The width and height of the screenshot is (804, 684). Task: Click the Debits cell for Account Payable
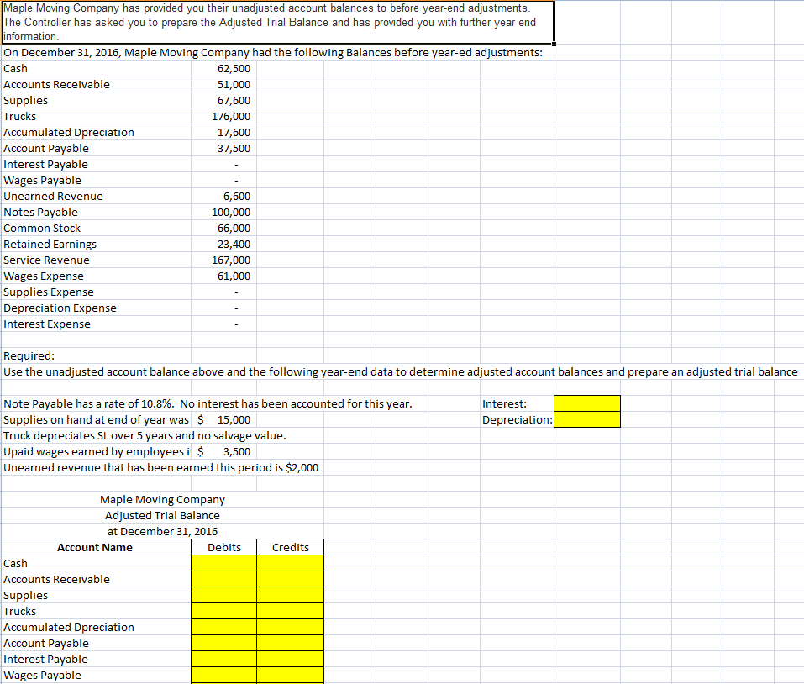point(224,643)
